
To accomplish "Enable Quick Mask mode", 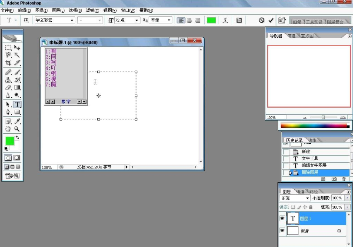I will click(x=17, y=158).
